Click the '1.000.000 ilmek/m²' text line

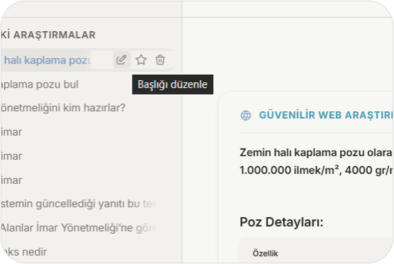pyautogui.click(x=316, y=171)
